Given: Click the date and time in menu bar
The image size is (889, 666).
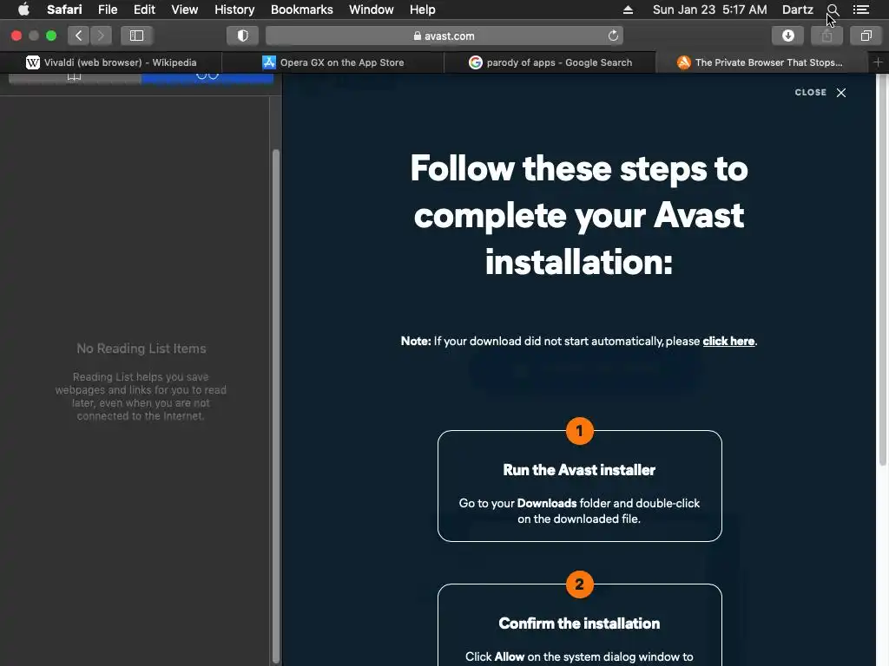Looking at the screenshot, I should pyautogui.click(x=709, y=10).
